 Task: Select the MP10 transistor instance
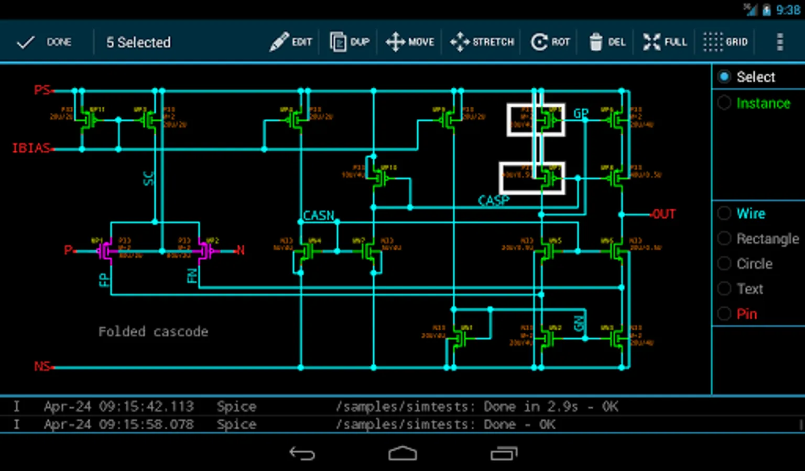[x=381, y=178]
